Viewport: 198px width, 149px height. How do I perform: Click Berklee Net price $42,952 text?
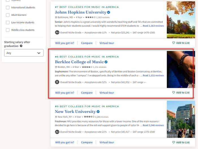coord(120,82)
